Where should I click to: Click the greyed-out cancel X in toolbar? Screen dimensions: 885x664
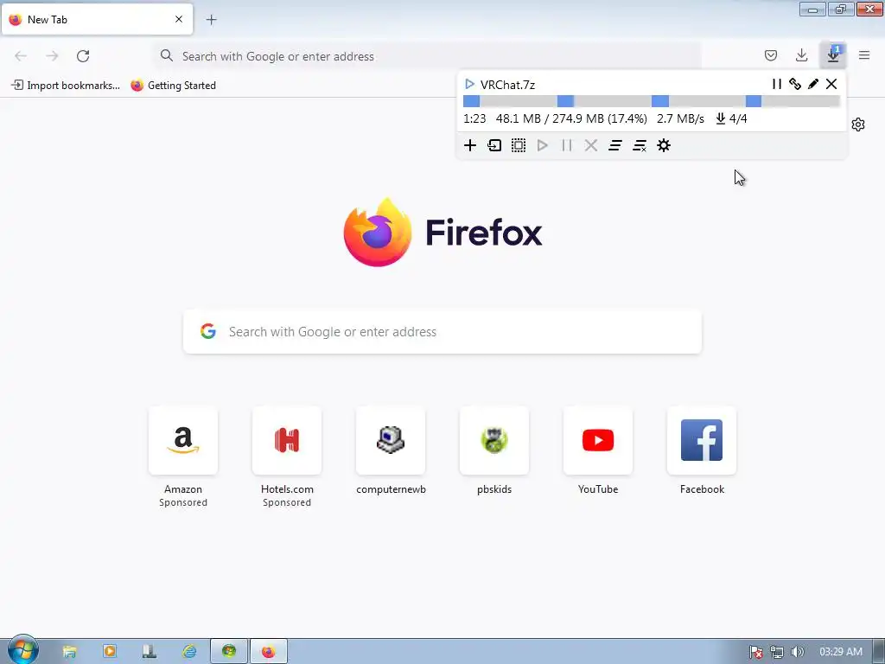click(x=591, y=145)
